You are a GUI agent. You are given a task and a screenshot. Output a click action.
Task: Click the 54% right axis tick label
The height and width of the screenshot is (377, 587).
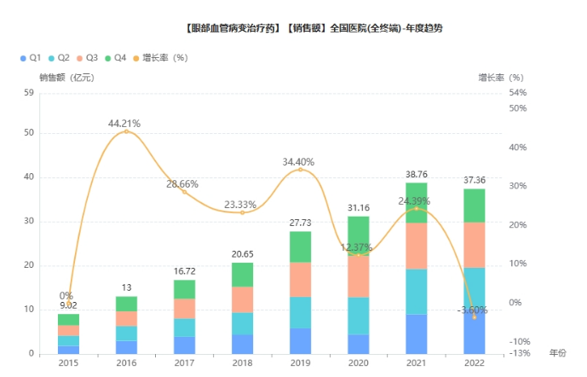tap(518, 93)
